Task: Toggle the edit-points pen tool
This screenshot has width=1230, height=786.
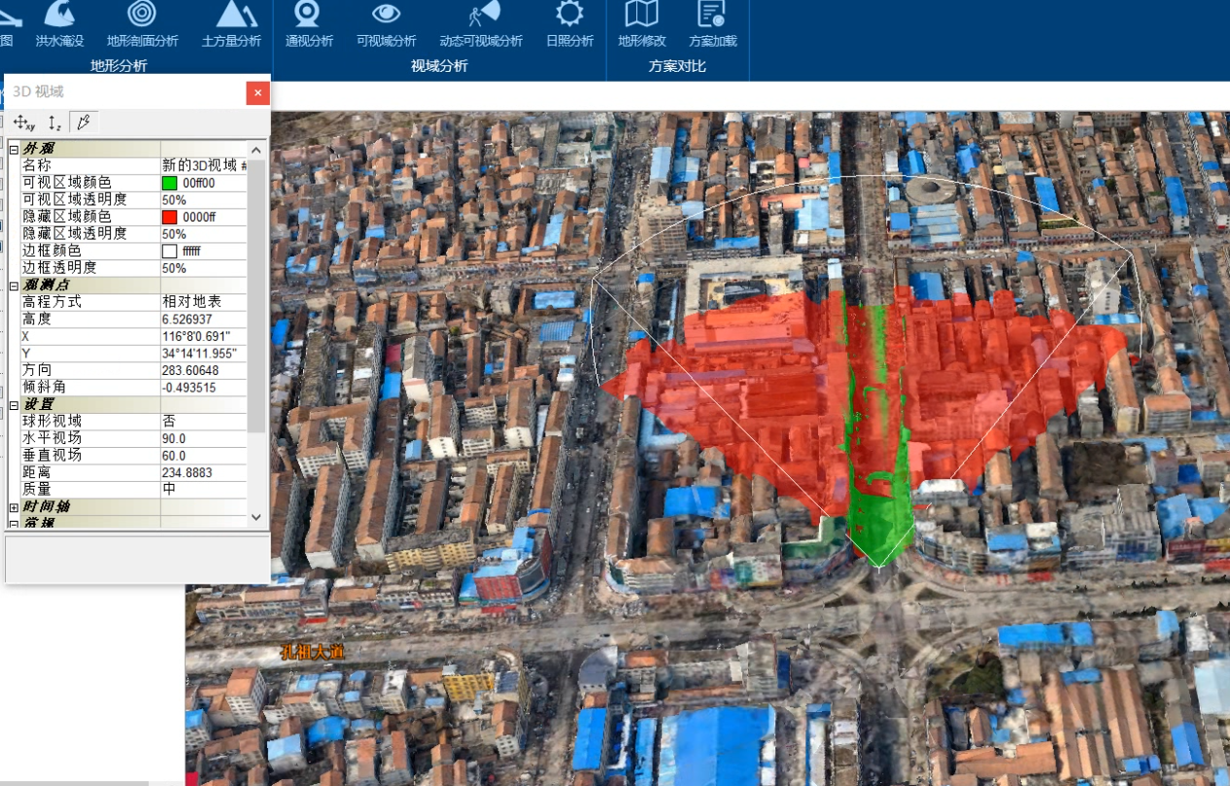Action: [84, 123]
